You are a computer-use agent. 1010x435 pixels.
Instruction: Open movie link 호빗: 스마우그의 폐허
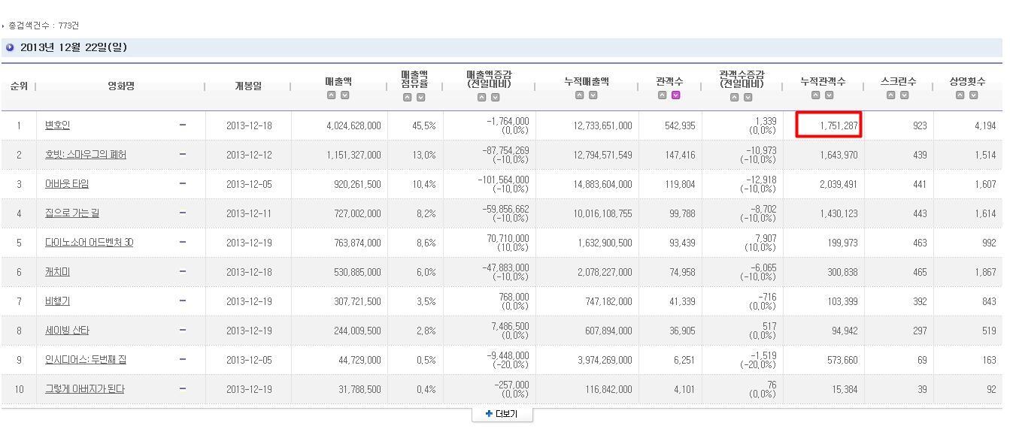tap(86, 155)
